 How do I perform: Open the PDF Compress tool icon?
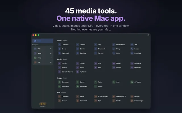click(59, 97)
